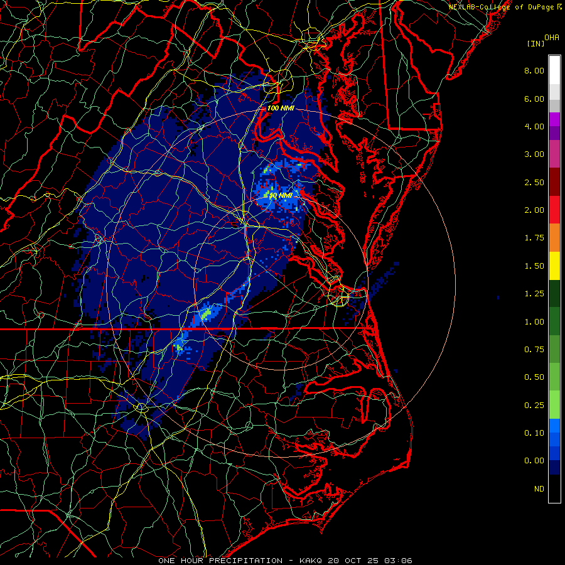Click the 1.50 legend value
This screenshot has height=565, width=565.
534,266
